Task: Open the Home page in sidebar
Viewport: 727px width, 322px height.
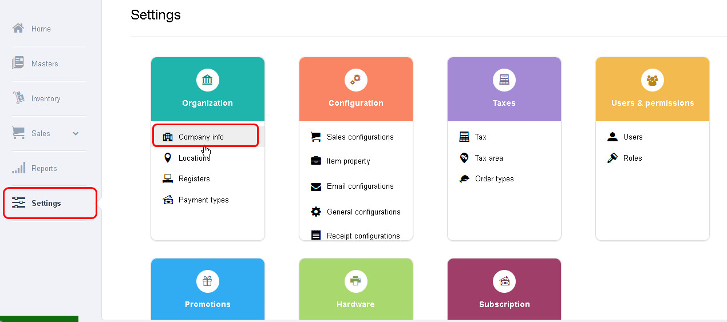Action: pos(41,29)
